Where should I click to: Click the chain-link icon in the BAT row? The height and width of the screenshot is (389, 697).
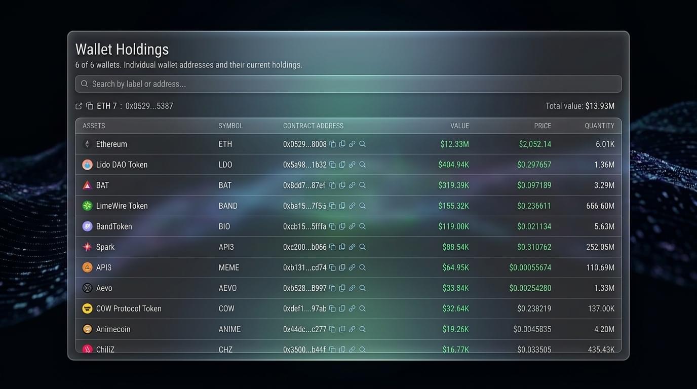[352, 185]
